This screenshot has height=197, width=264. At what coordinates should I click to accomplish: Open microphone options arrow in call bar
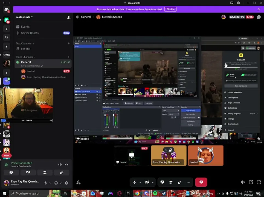click(140, 182)
